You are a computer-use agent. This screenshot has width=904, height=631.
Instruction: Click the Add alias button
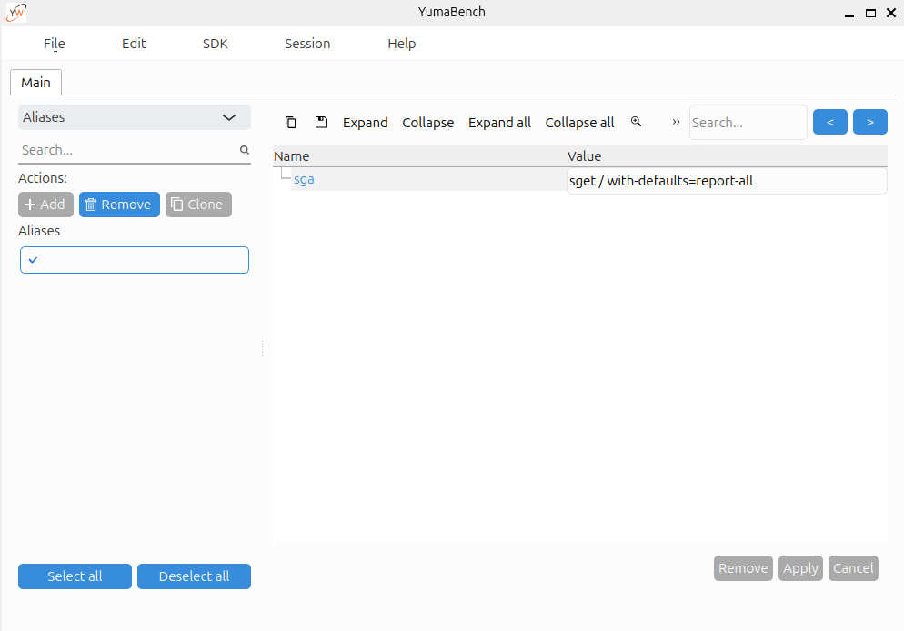(45, 205)
